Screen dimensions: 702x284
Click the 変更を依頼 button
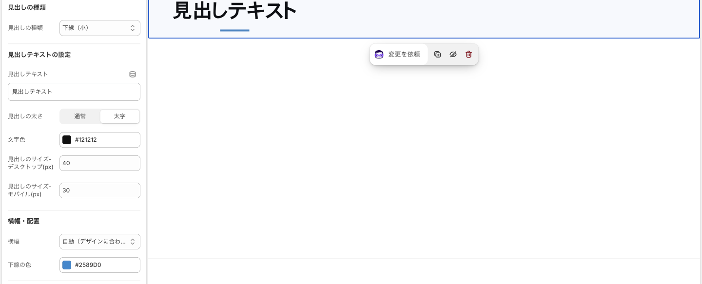point(399,55)
